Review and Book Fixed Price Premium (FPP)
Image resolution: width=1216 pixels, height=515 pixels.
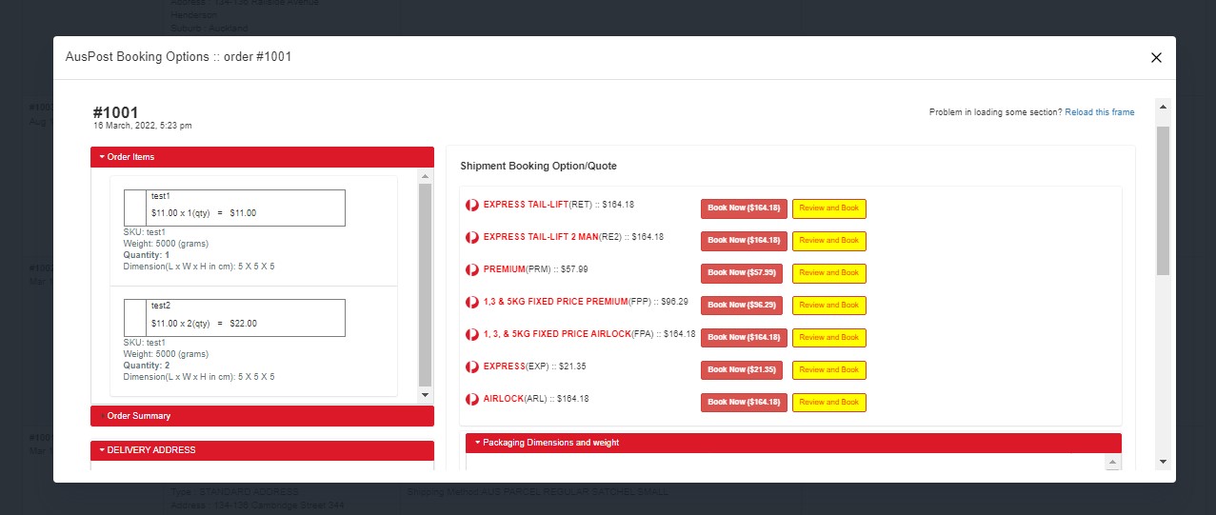coord(829,306)
